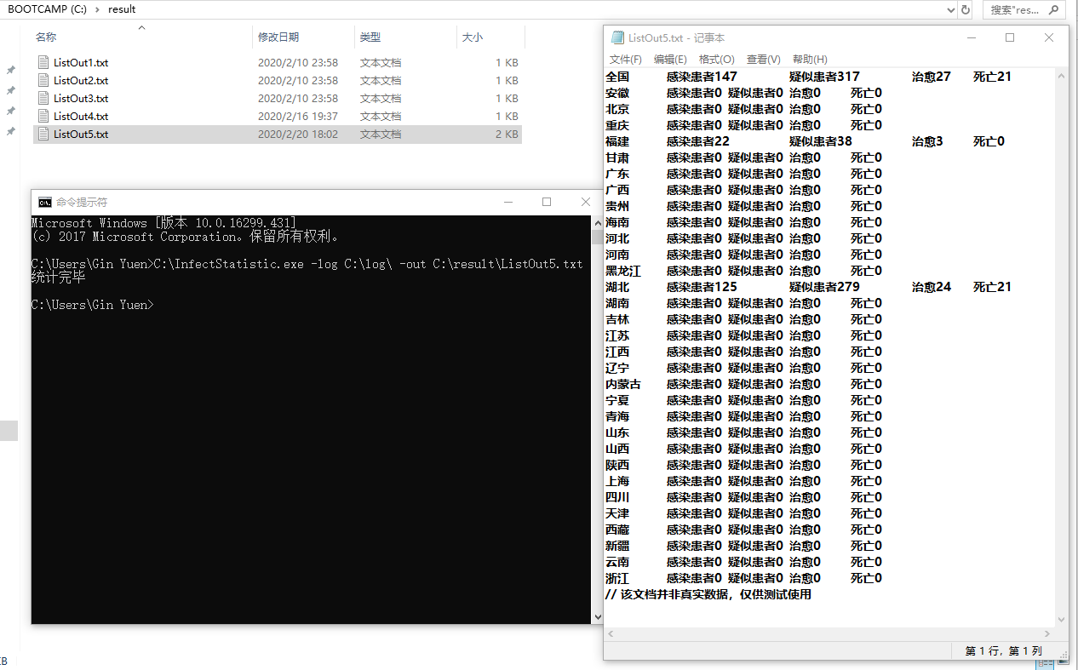Click the 黑龙江 line in Notepad
1078x670 pixels.
click(x=743, y=271)
